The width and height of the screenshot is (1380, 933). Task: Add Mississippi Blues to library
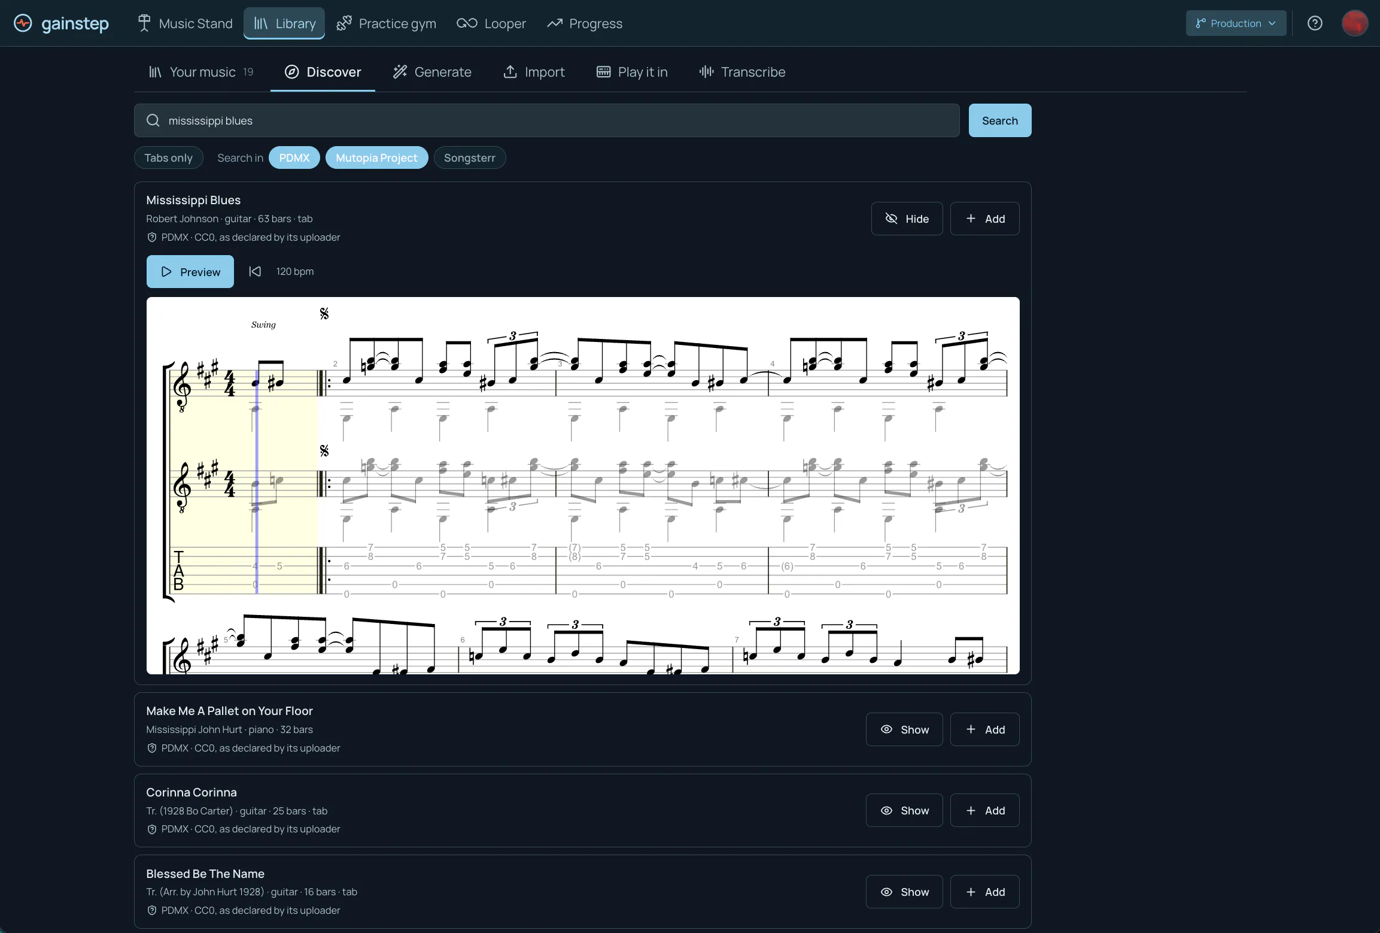coord(984,219)
